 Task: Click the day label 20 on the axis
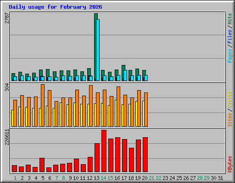[x=145, y=178]
